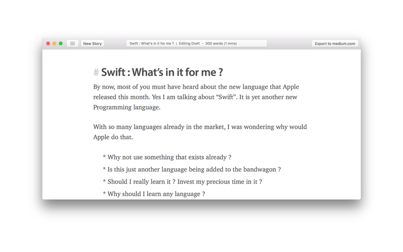Click bullet "Is this just another language"

pos(192,169)
